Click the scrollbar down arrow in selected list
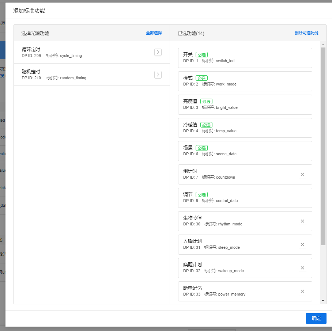 coord(323,300)
